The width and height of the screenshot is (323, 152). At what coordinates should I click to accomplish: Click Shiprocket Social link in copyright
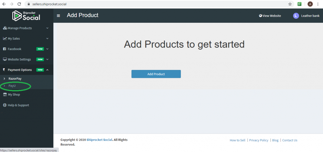[99, 140]
